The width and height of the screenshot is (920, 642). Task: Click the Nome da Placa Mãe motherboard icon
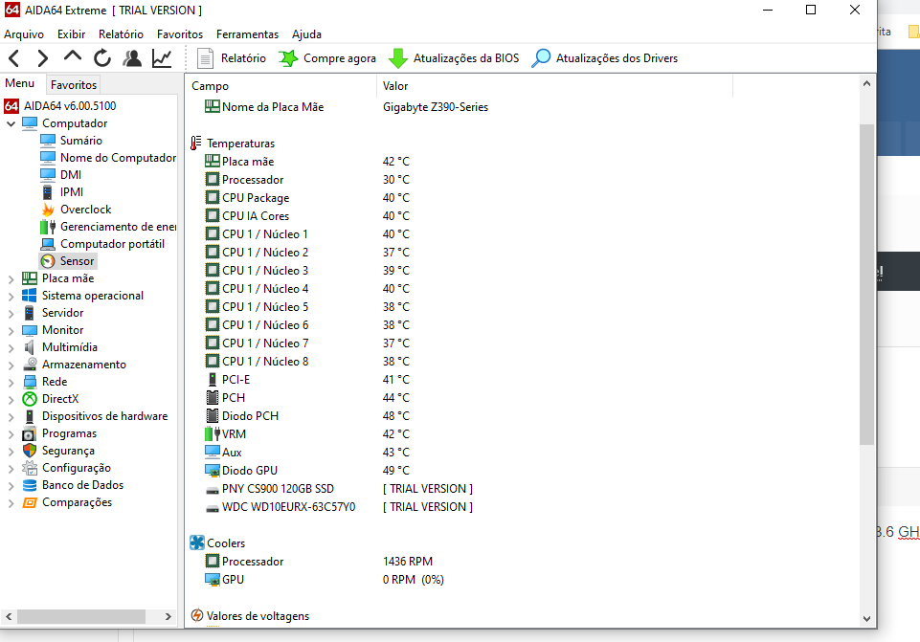coord(212,107)
